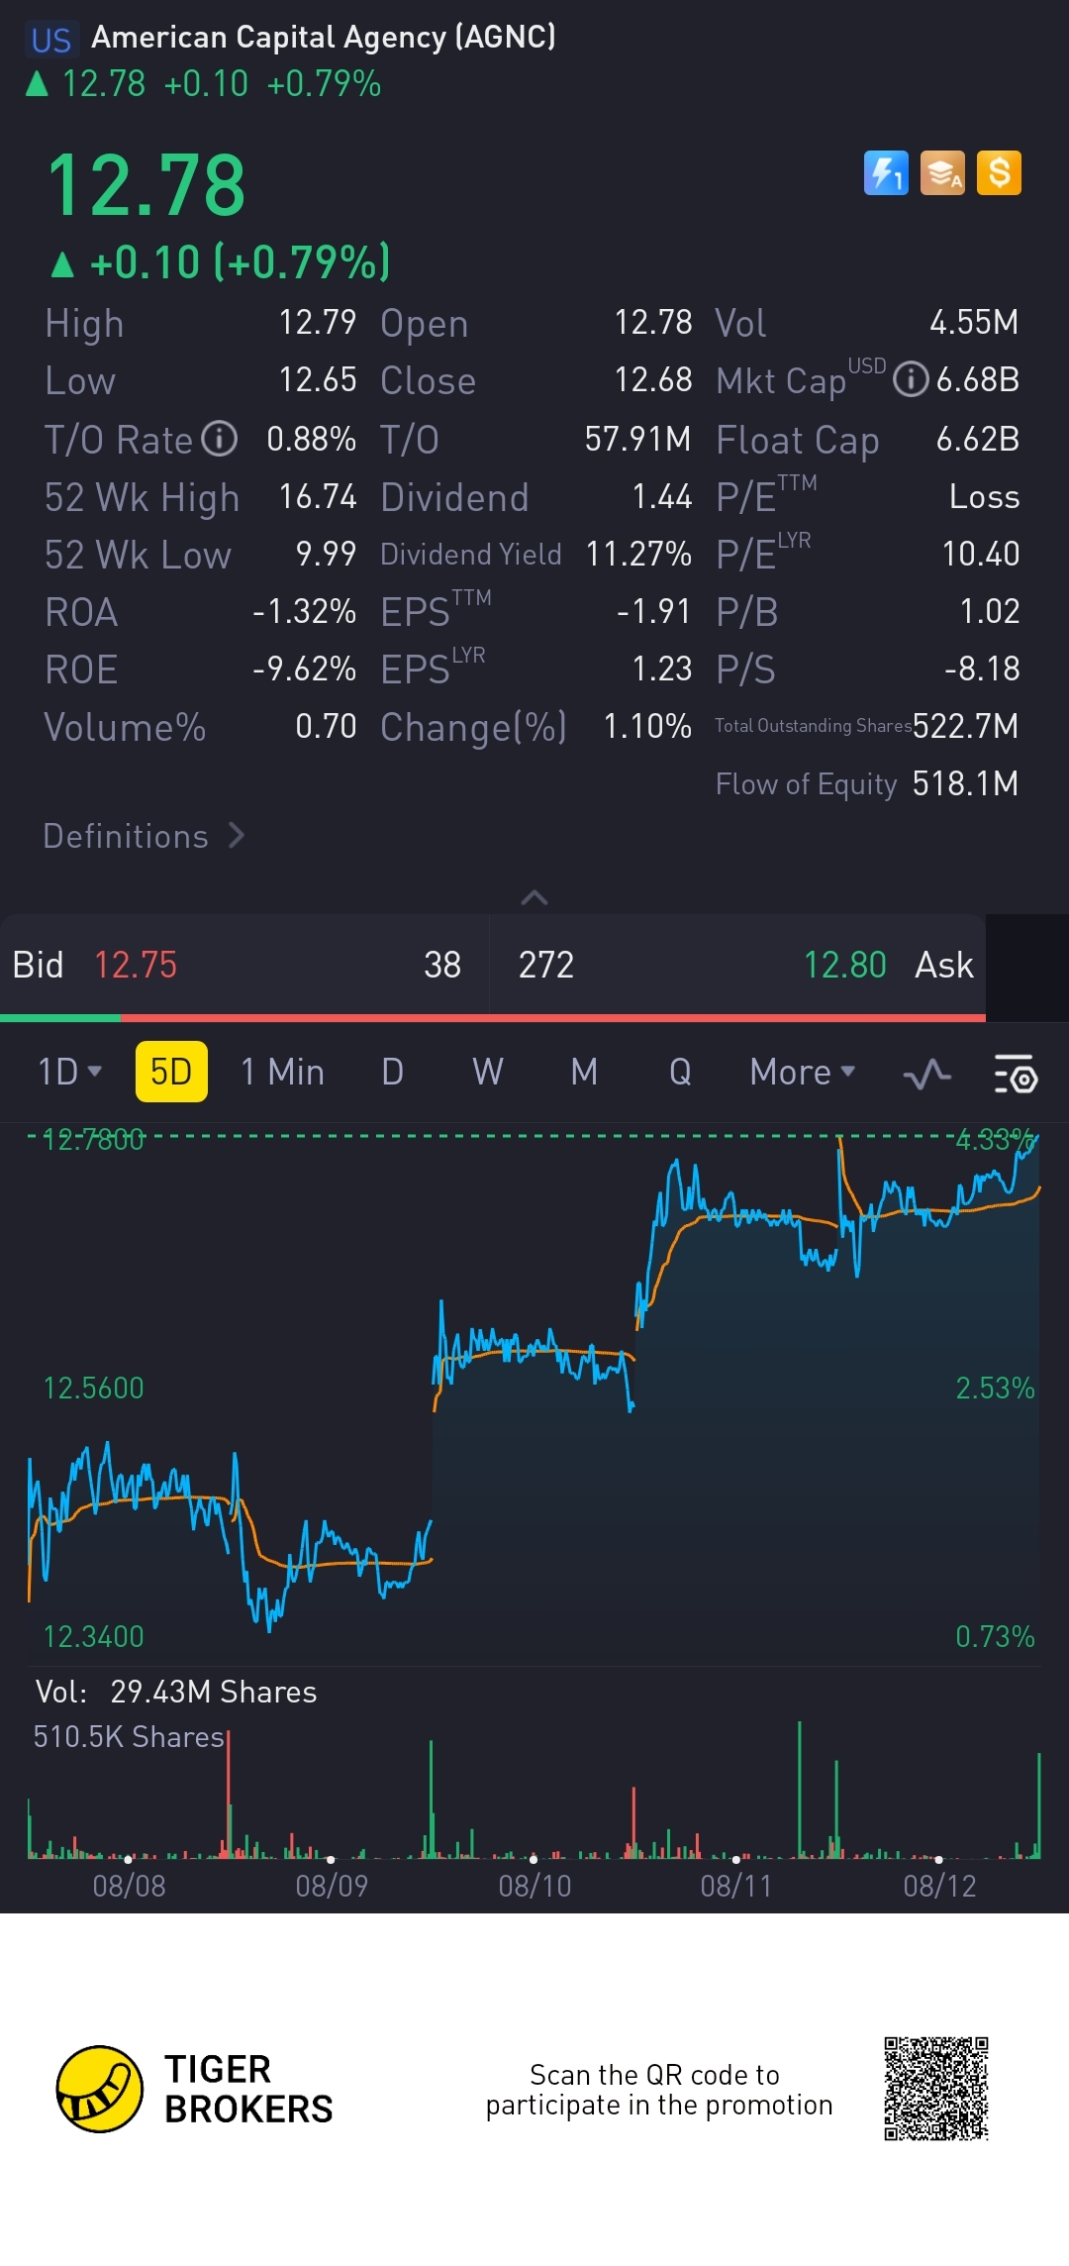This screenshot has width=1069, height=2266.
Task: Tap the blue lightning bolt icon
Action: click(886, 173)
